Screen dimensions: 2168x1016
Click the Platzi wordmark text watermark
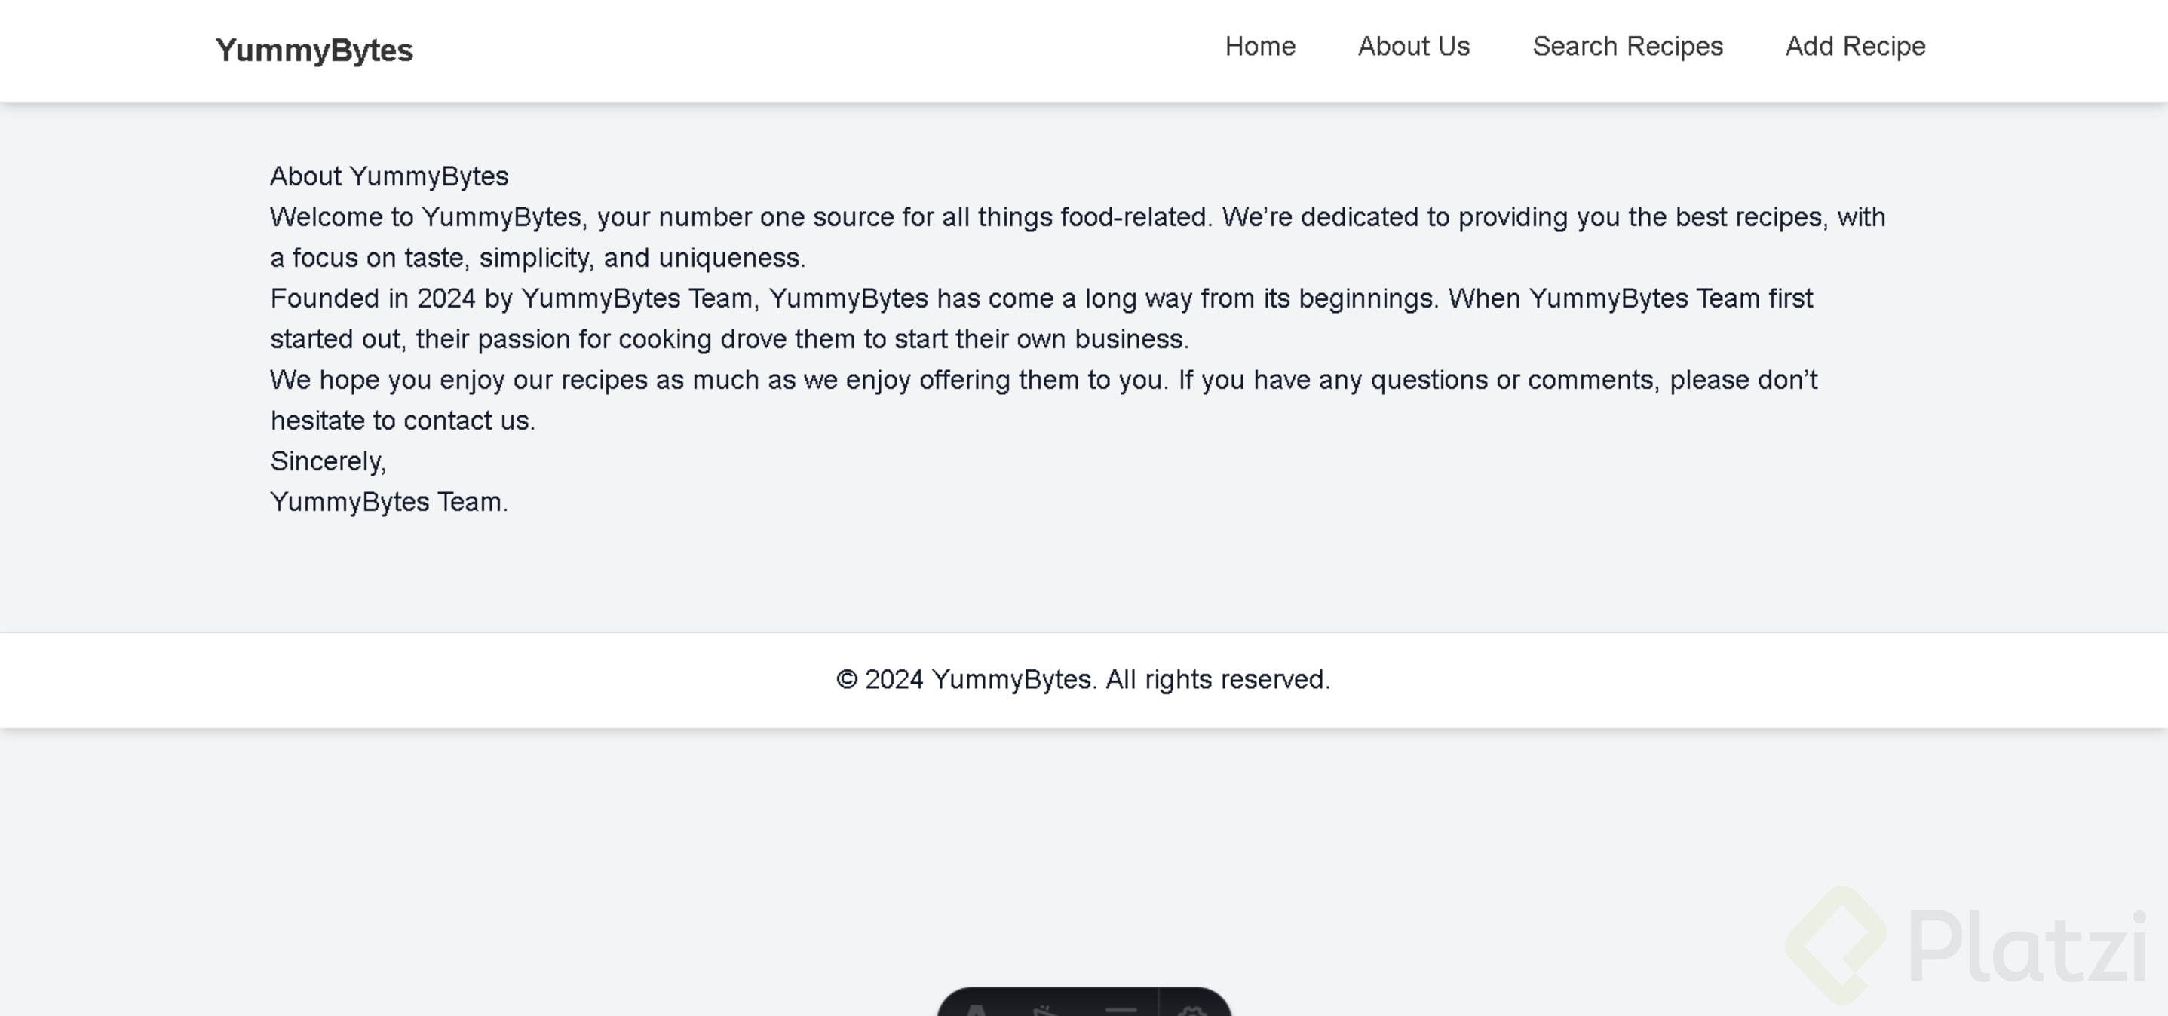[x=2027, y=947]
